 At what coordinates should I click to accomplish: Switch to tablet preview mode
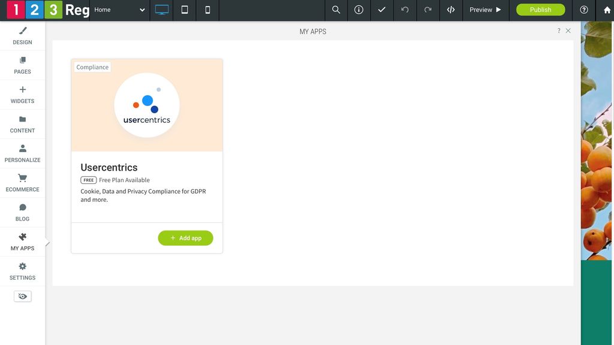(185, 10)
